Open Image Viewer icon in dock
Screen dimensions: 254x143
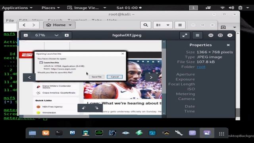point(207,133)
